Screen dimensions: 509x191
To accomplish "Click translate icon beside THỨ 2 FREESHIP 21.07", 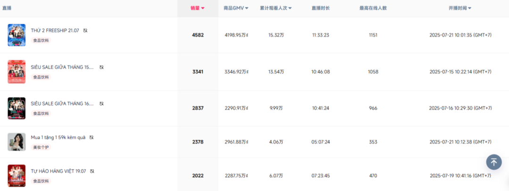I will 85,31.
